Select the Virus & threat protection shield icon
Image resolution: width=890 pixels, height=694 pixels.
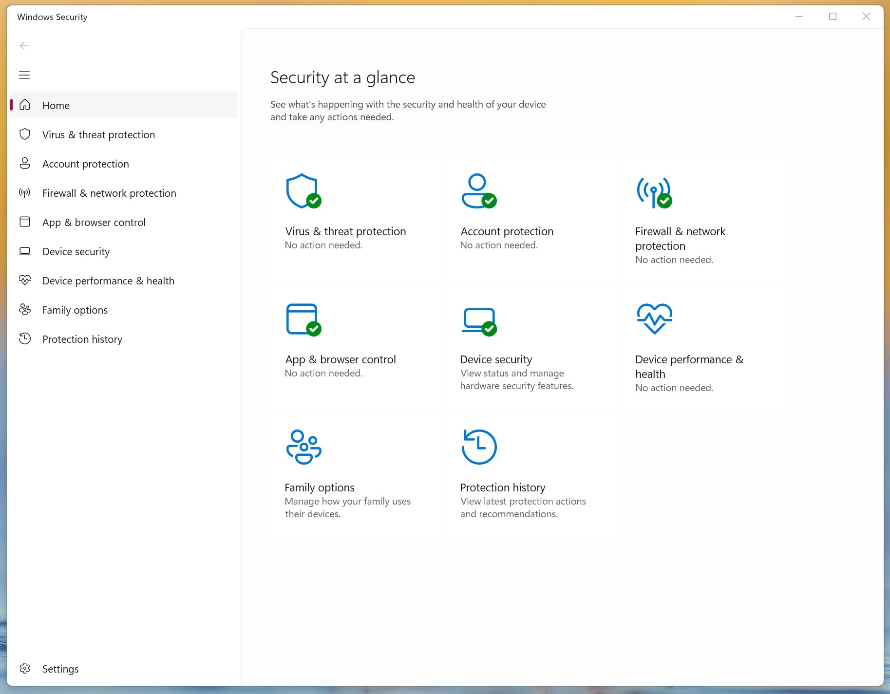click(302, 190)
